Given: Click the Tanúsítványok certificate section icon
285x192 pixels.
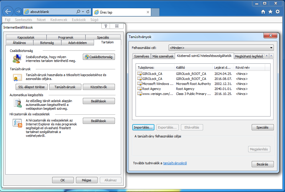Looking at the screenshot, I should (17, 78).
